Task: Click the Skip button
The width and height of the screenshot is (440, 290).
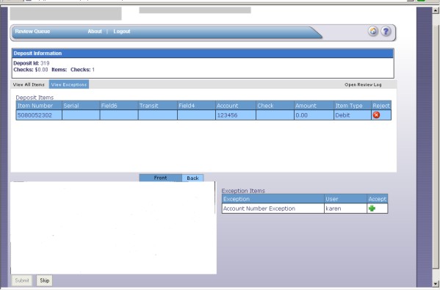Action: 44,280
